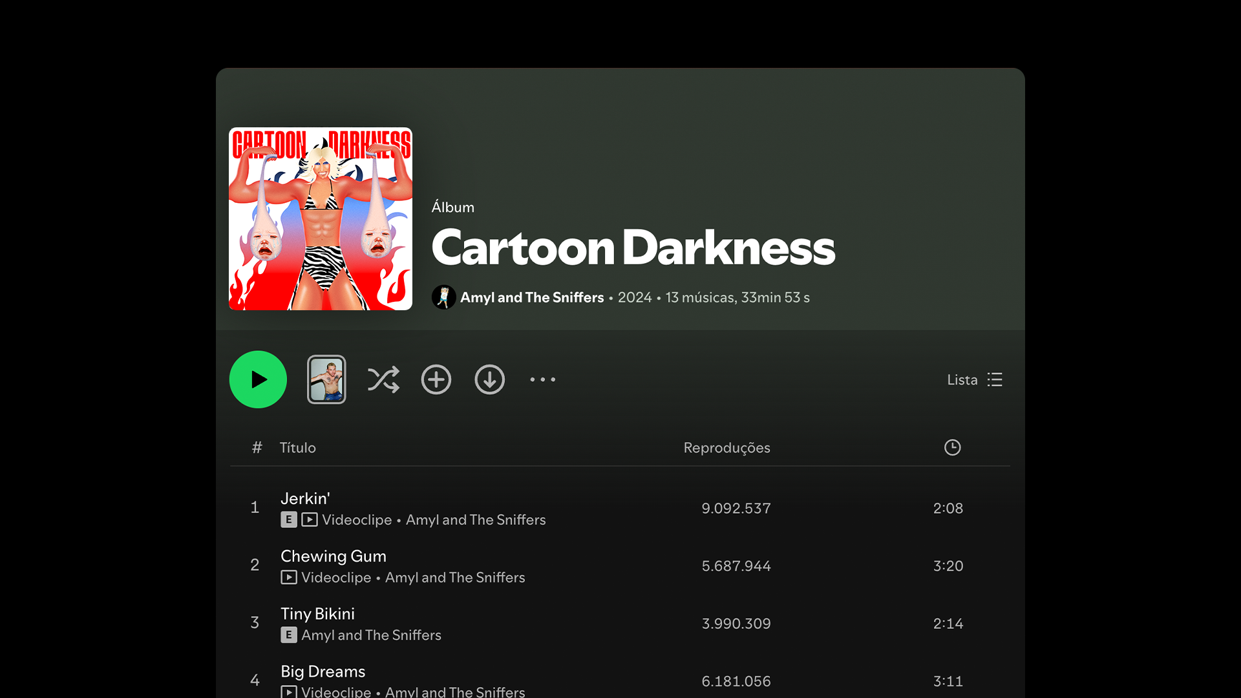The height and width of the screenshot is (698, 1241).
Task: Play the Cartoon Darkness album
Action: pos(258,379)
